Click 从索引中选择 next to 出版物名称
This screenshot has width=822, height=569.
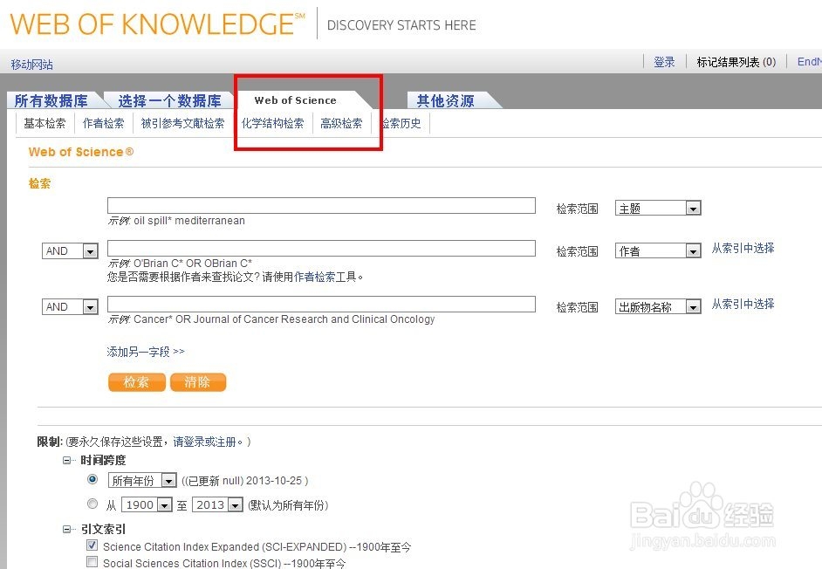tap(743, 304)
